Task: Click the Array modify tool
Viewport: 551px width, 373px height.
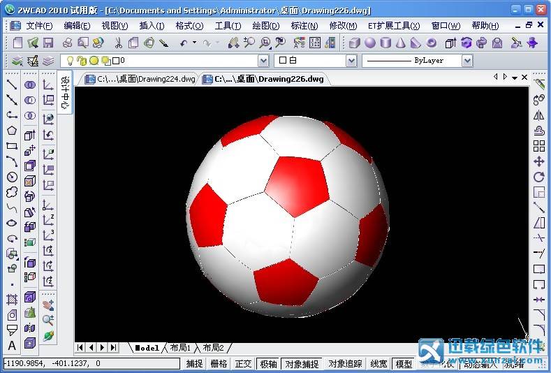Action: click(538, 146)
